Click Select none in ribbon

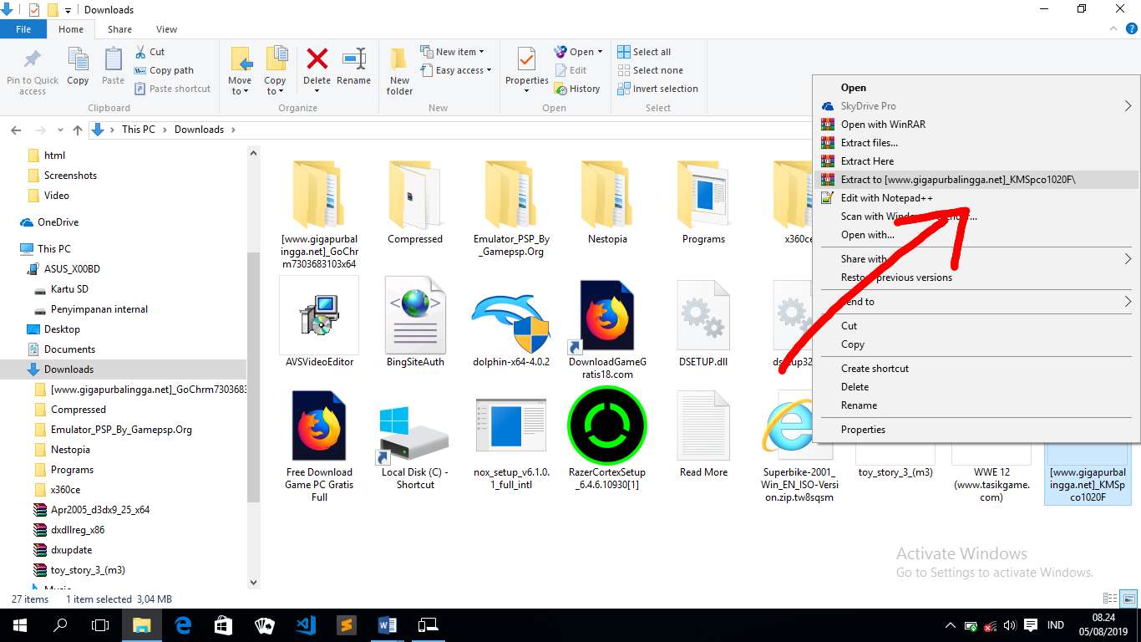point(650,70)
